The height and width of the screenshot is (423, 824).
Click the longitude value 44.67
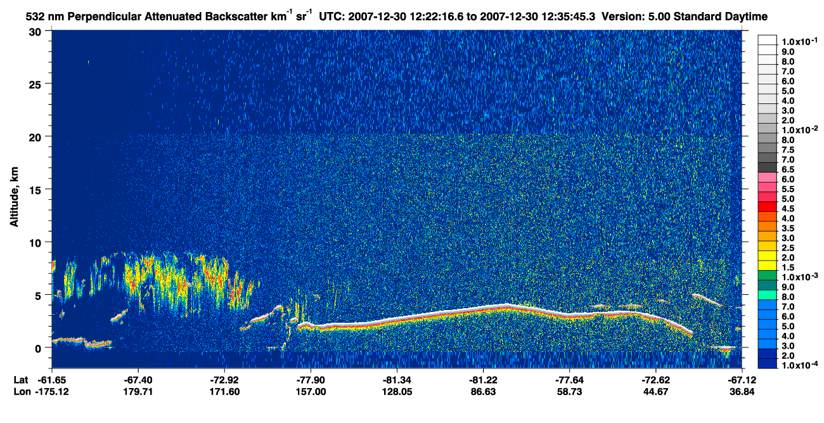coord(656,392)
